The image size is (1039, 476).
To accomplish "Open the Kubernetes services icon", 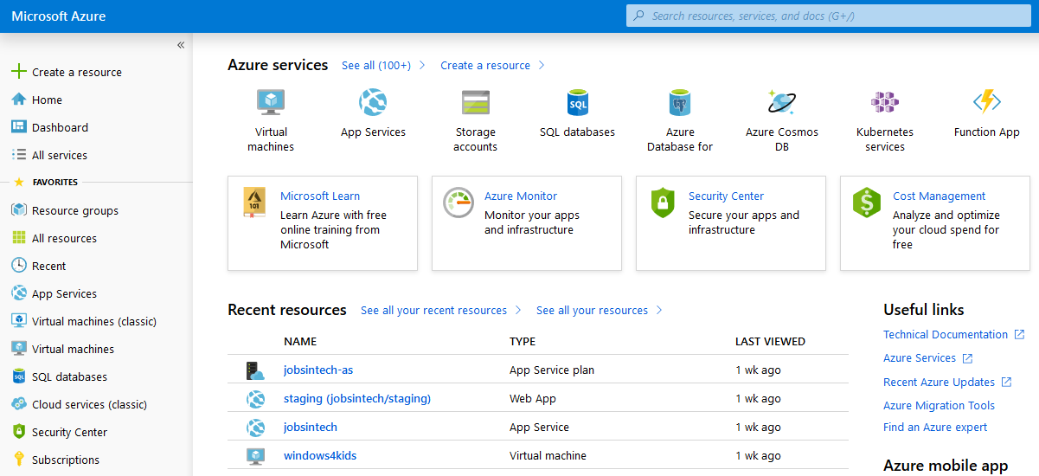I will pos(885,102).
